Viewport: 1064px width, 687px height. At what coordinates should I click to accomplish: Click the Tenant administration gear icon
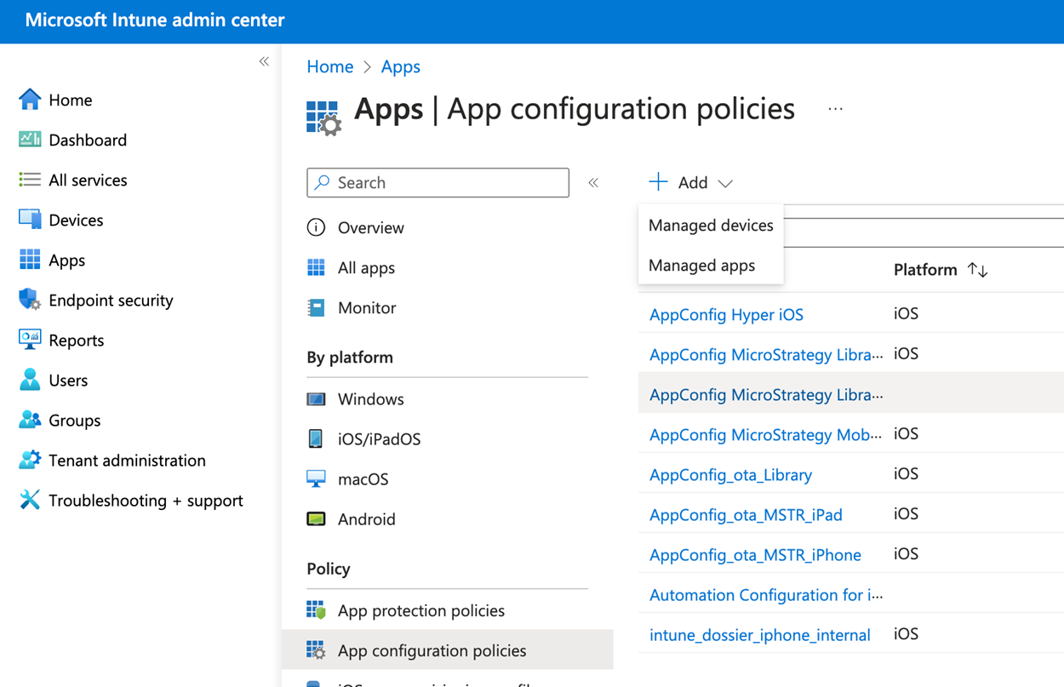[x=30, y=460]
